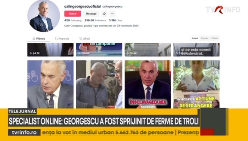The image size is (248, 141).
Task: Click the Message button
Action: [91, 14]
